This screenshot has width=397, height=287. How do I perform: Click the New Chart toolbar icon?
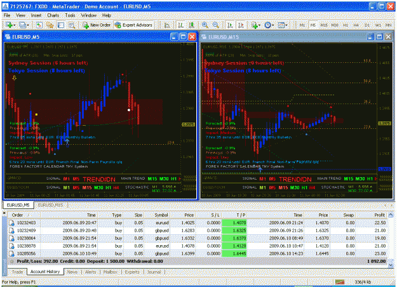pos(10,25)
